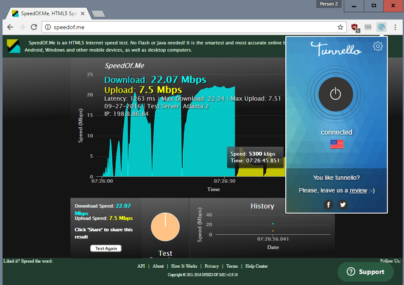This screenshot has height=285, width=404.
Task: Go back to previous page
Action: [10, 27]
